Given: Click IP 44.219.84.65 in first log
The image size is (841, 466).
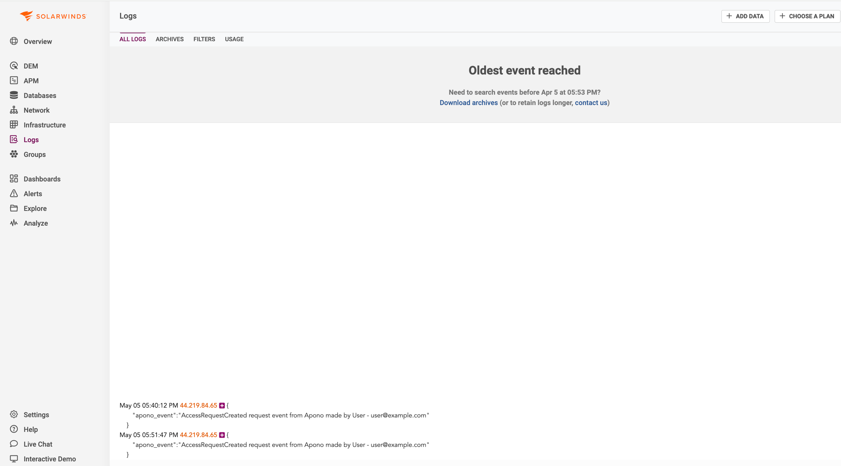Looking at the screenshot, I should pos(198,405).
